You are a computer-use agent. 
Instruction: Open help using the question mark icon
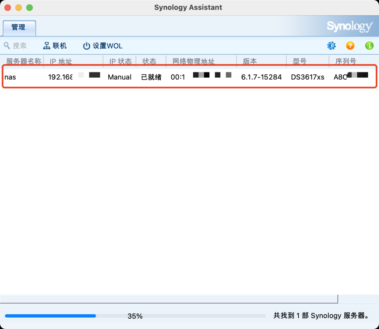350,46
